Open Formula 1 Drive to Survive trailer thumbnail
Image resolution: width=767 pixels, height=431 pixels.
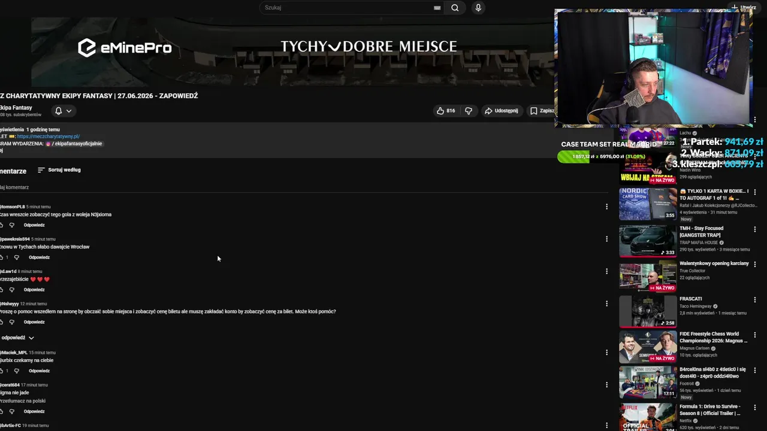pos(648,417)
